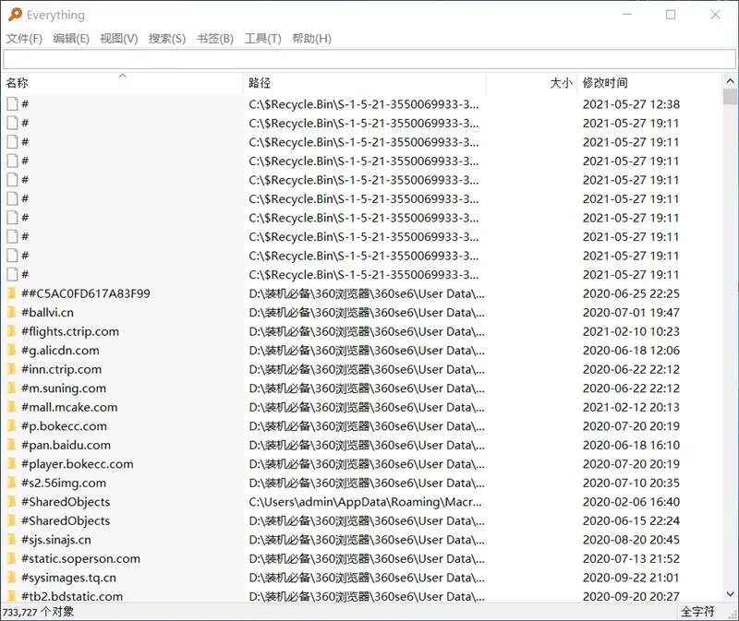Select the #player.bokecc.com entry name
The height and width of the screenshot is (621, 739).
pyautogui.click(x=78, y=464)
